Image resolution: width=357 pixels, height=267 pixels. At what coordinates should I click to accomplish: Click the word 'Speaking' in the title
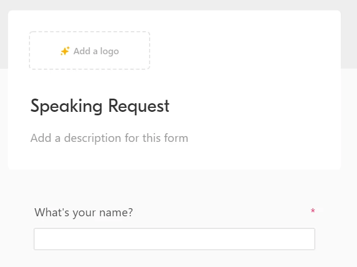tap(66, 106)
